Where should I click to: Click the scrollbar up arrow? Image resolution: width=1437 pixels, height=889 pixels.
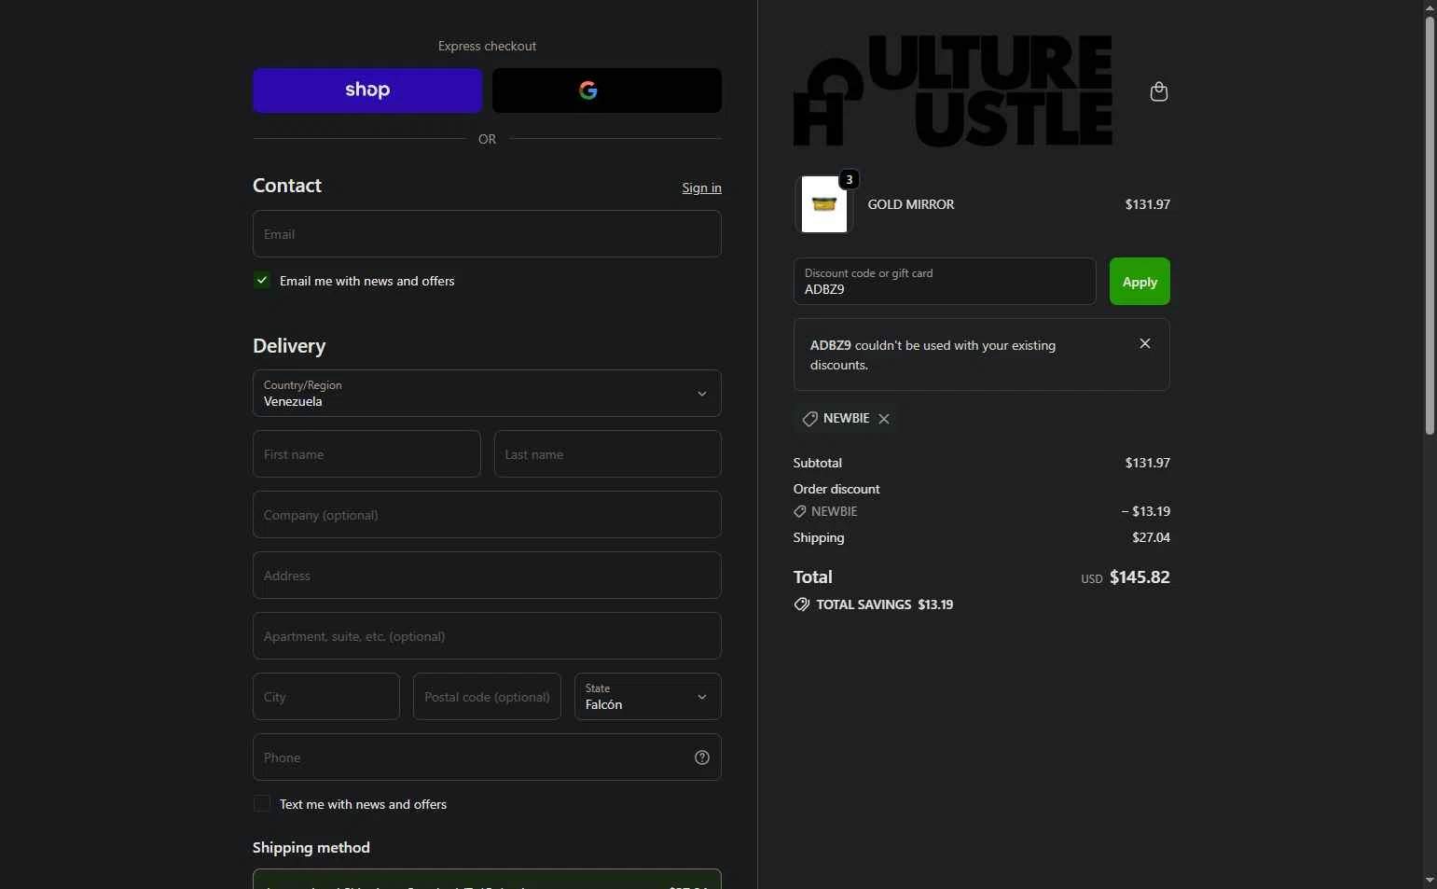[x=1430, y=7]
